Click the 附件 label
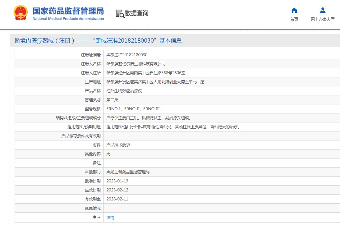340x225 pixels. coord(97,145)
